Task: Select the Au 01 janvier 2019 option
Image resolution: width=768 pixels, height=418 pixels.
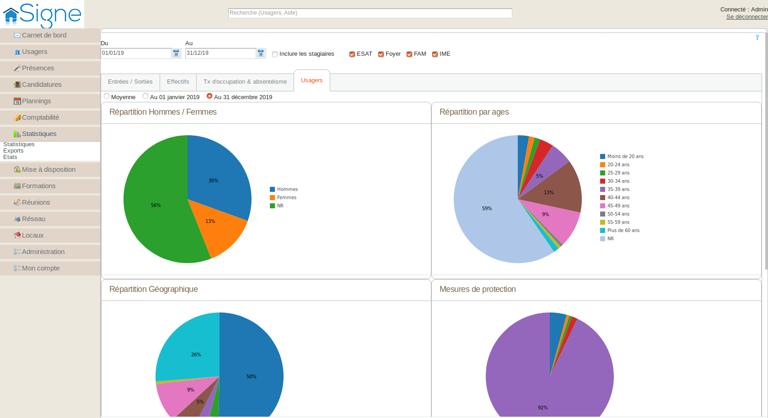Action: point(145,96)
